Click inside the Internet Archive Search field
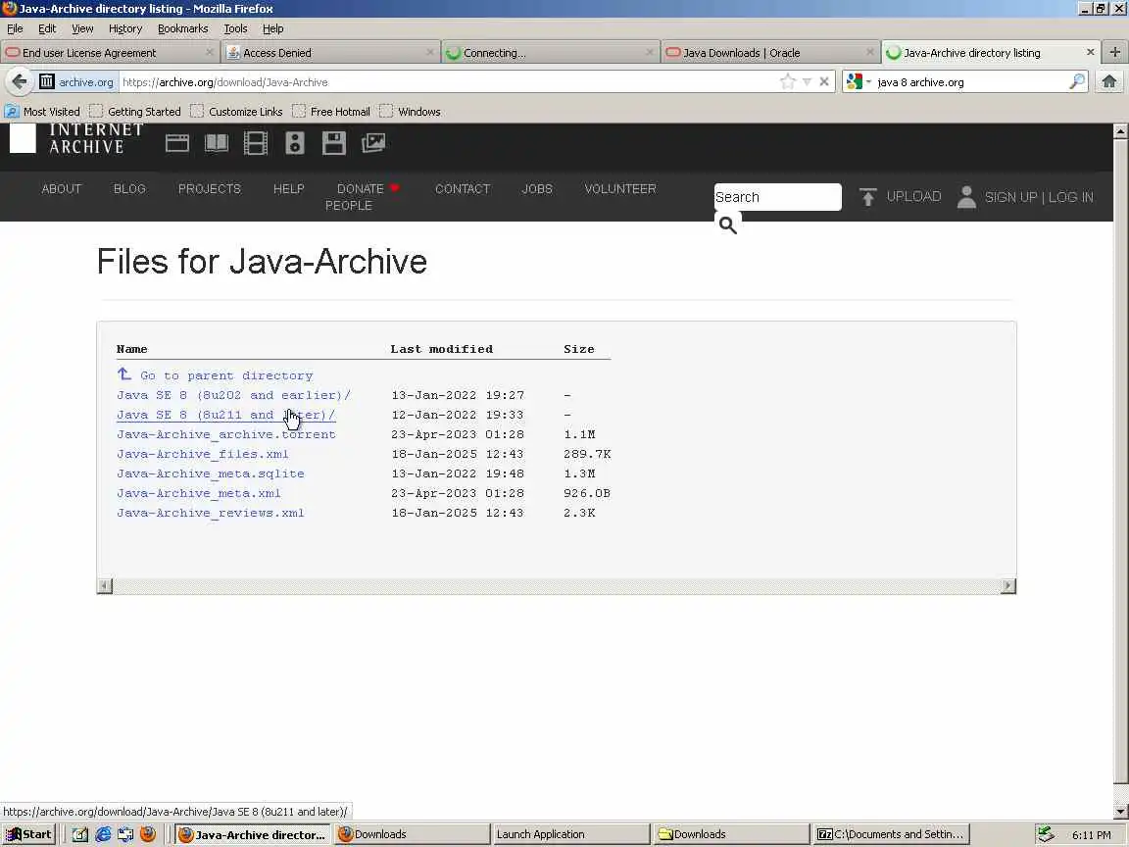Viewport: 1129px width, 847px height. point(777,197)
